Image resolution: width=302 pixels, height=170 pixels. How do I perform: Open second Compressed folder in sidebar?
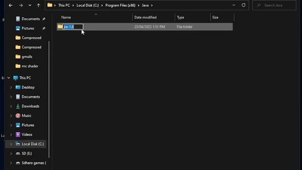pyautogui.click(x=31, y=47)
